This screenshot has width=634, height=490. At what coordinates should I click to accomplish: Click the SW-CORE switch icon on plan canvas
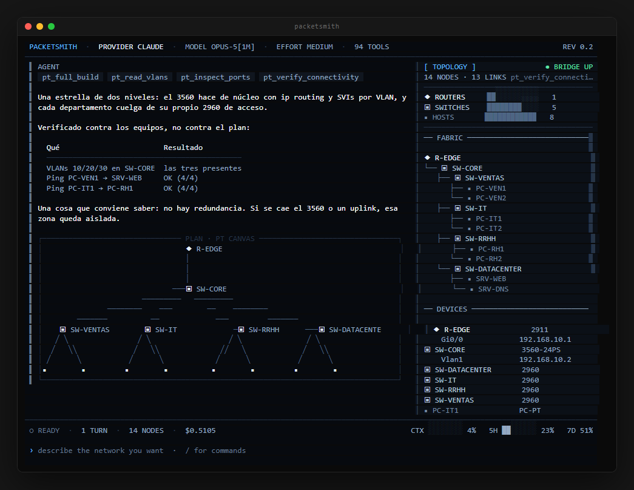pyautogui.click(x=189, y=289)
